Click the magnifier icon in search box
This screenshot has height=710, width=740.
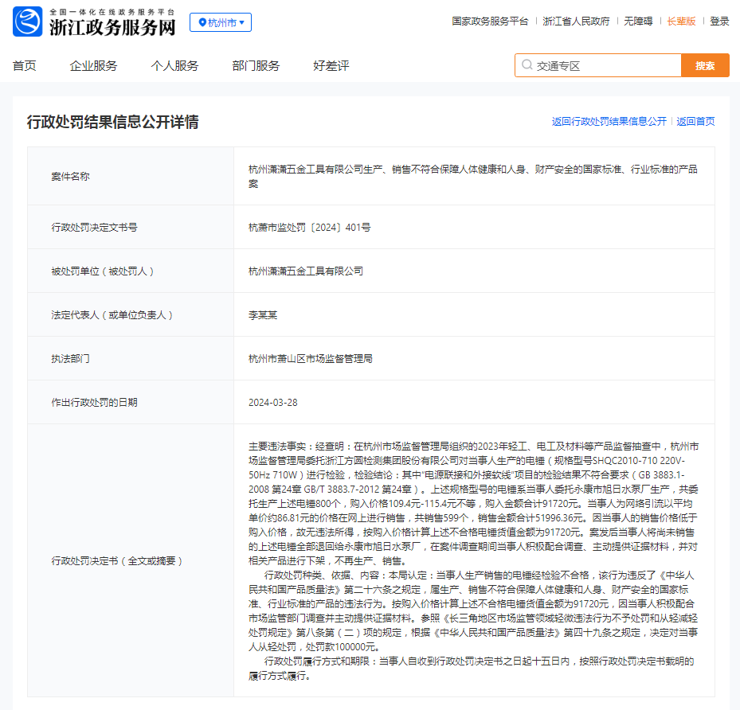527,64
